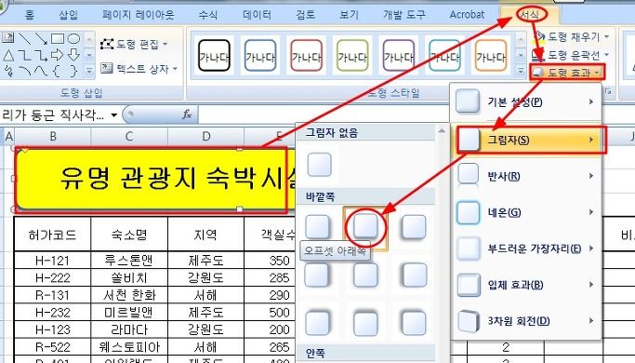Apply black outline 가나다 shape style
The image size is (635, 363).
point(214,56)
